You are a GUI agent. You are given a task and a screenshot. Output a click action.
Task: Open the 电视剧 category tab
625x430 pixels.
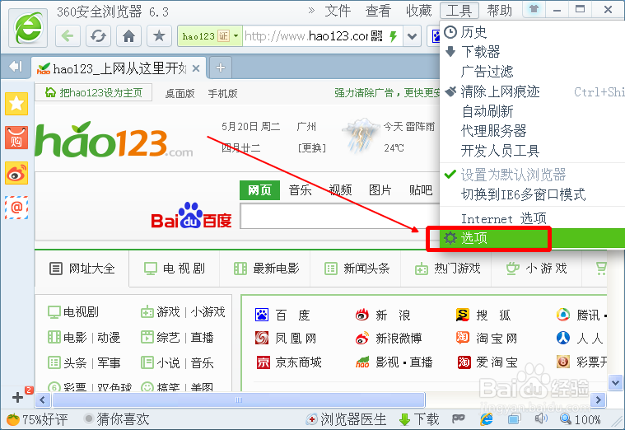tap(175, 269)
